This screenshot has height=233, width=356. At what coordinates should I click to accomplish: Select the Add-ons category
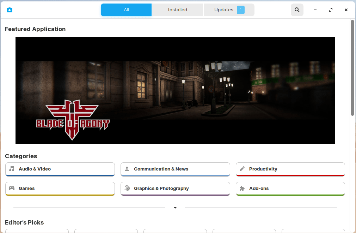(290, 189)
